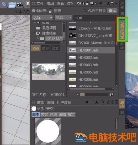Open the 模式 menu
Image resolution: width=138 pixels, height=145 pixels.
tap(40, 103)
